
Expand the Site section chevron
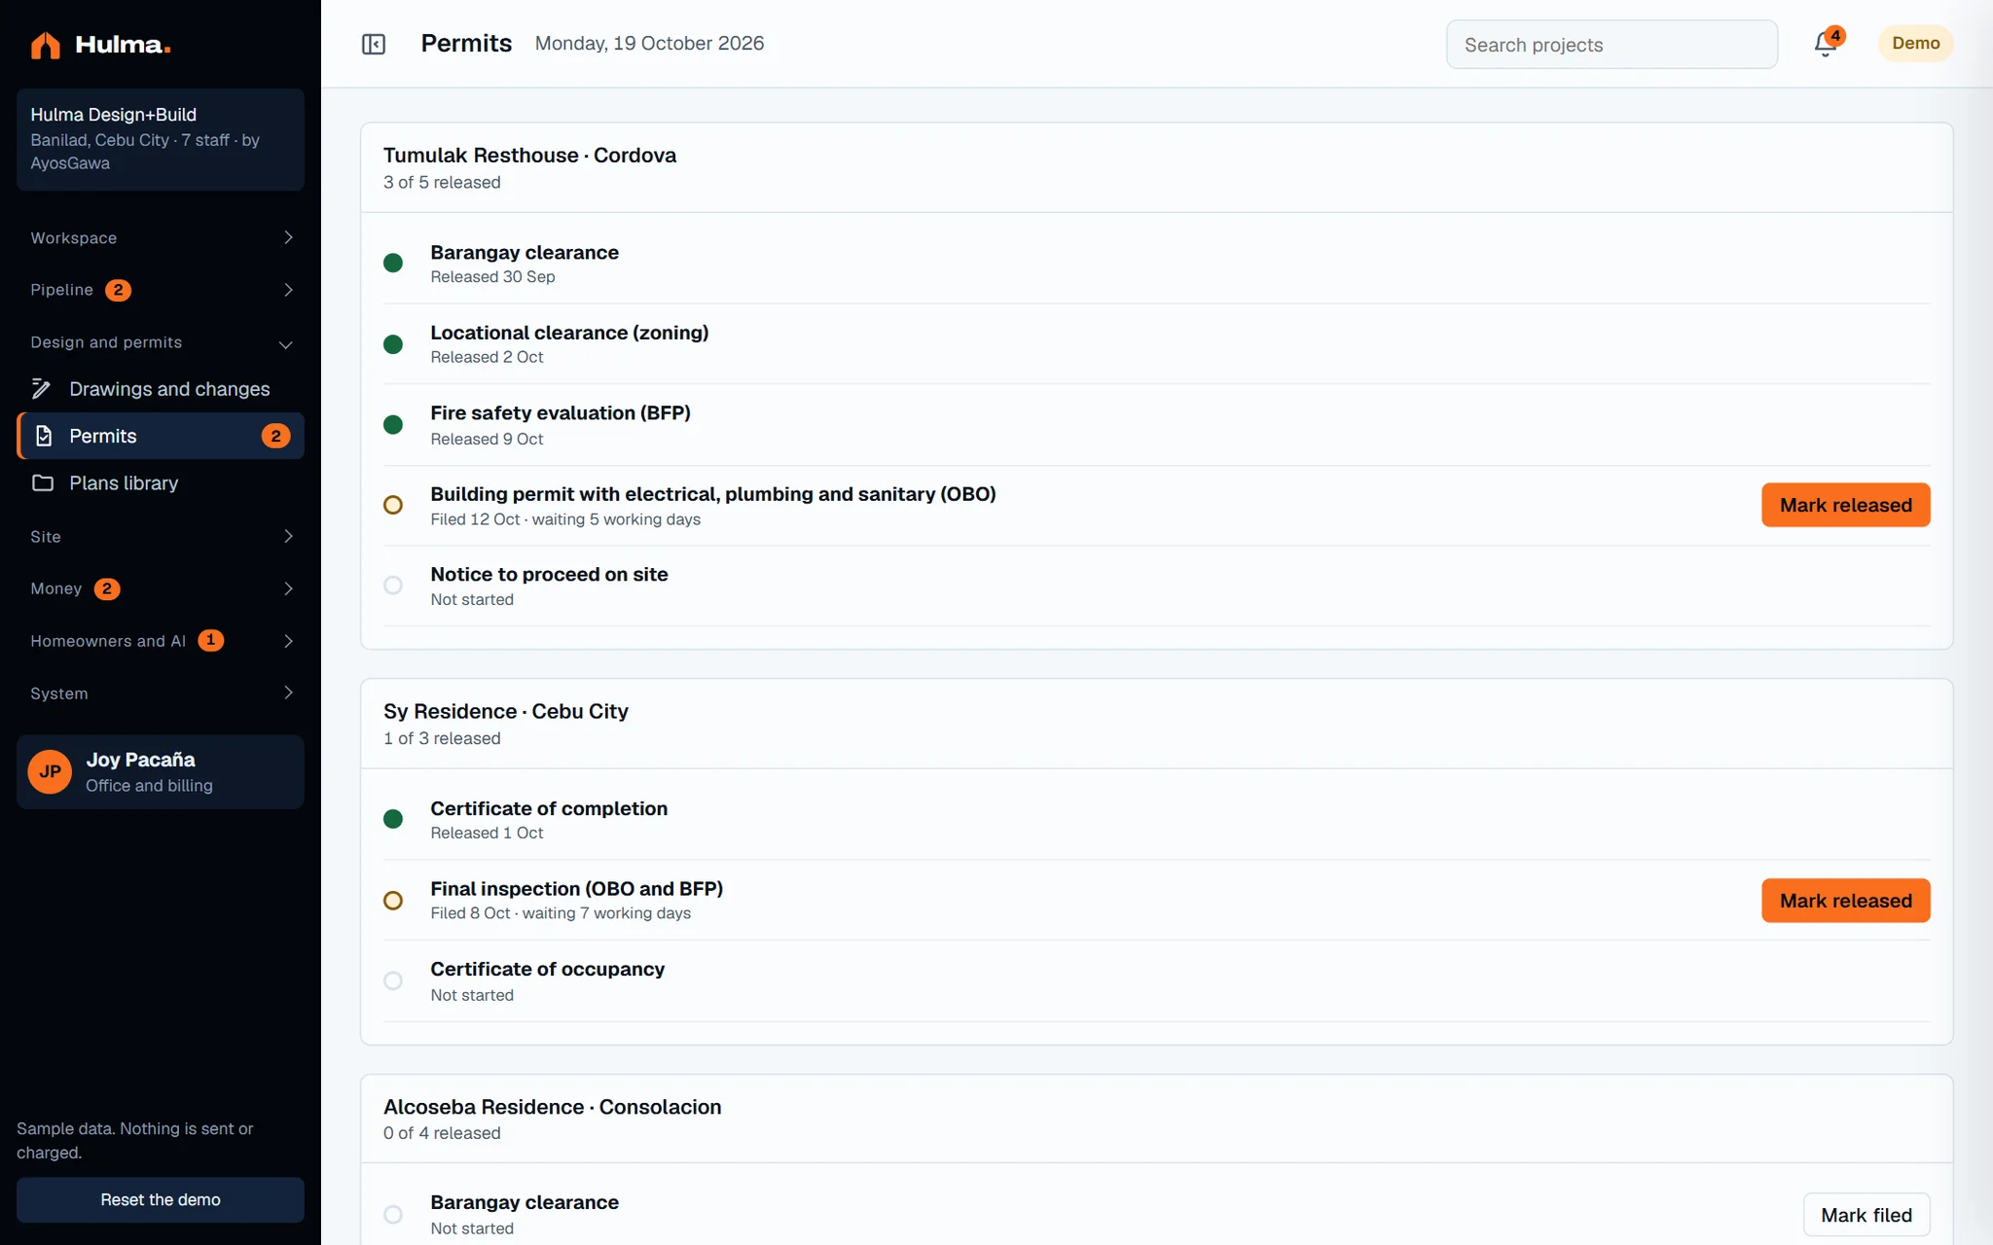point(288,537)
